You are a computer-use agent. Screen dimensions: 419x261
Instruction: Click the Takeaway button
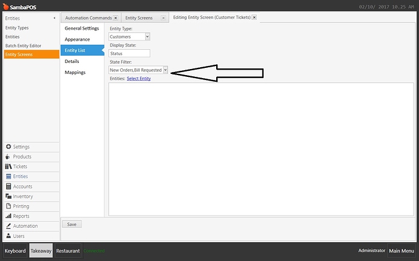[x=41, y=251]
